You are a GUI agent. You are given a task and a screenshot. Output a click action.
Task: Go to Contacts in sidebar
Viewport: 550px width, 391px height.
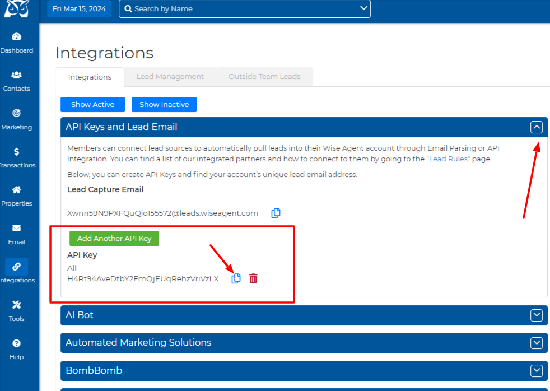pos(16,75)
